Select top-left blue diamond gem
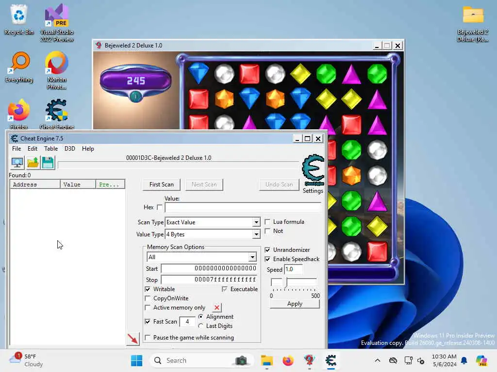The width and height of the screenshot is (497, 372). coord(199,73)
